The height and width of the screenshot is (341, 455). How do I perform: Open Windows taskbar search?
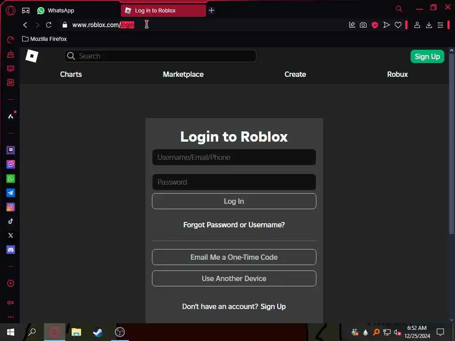coord(32,332)
